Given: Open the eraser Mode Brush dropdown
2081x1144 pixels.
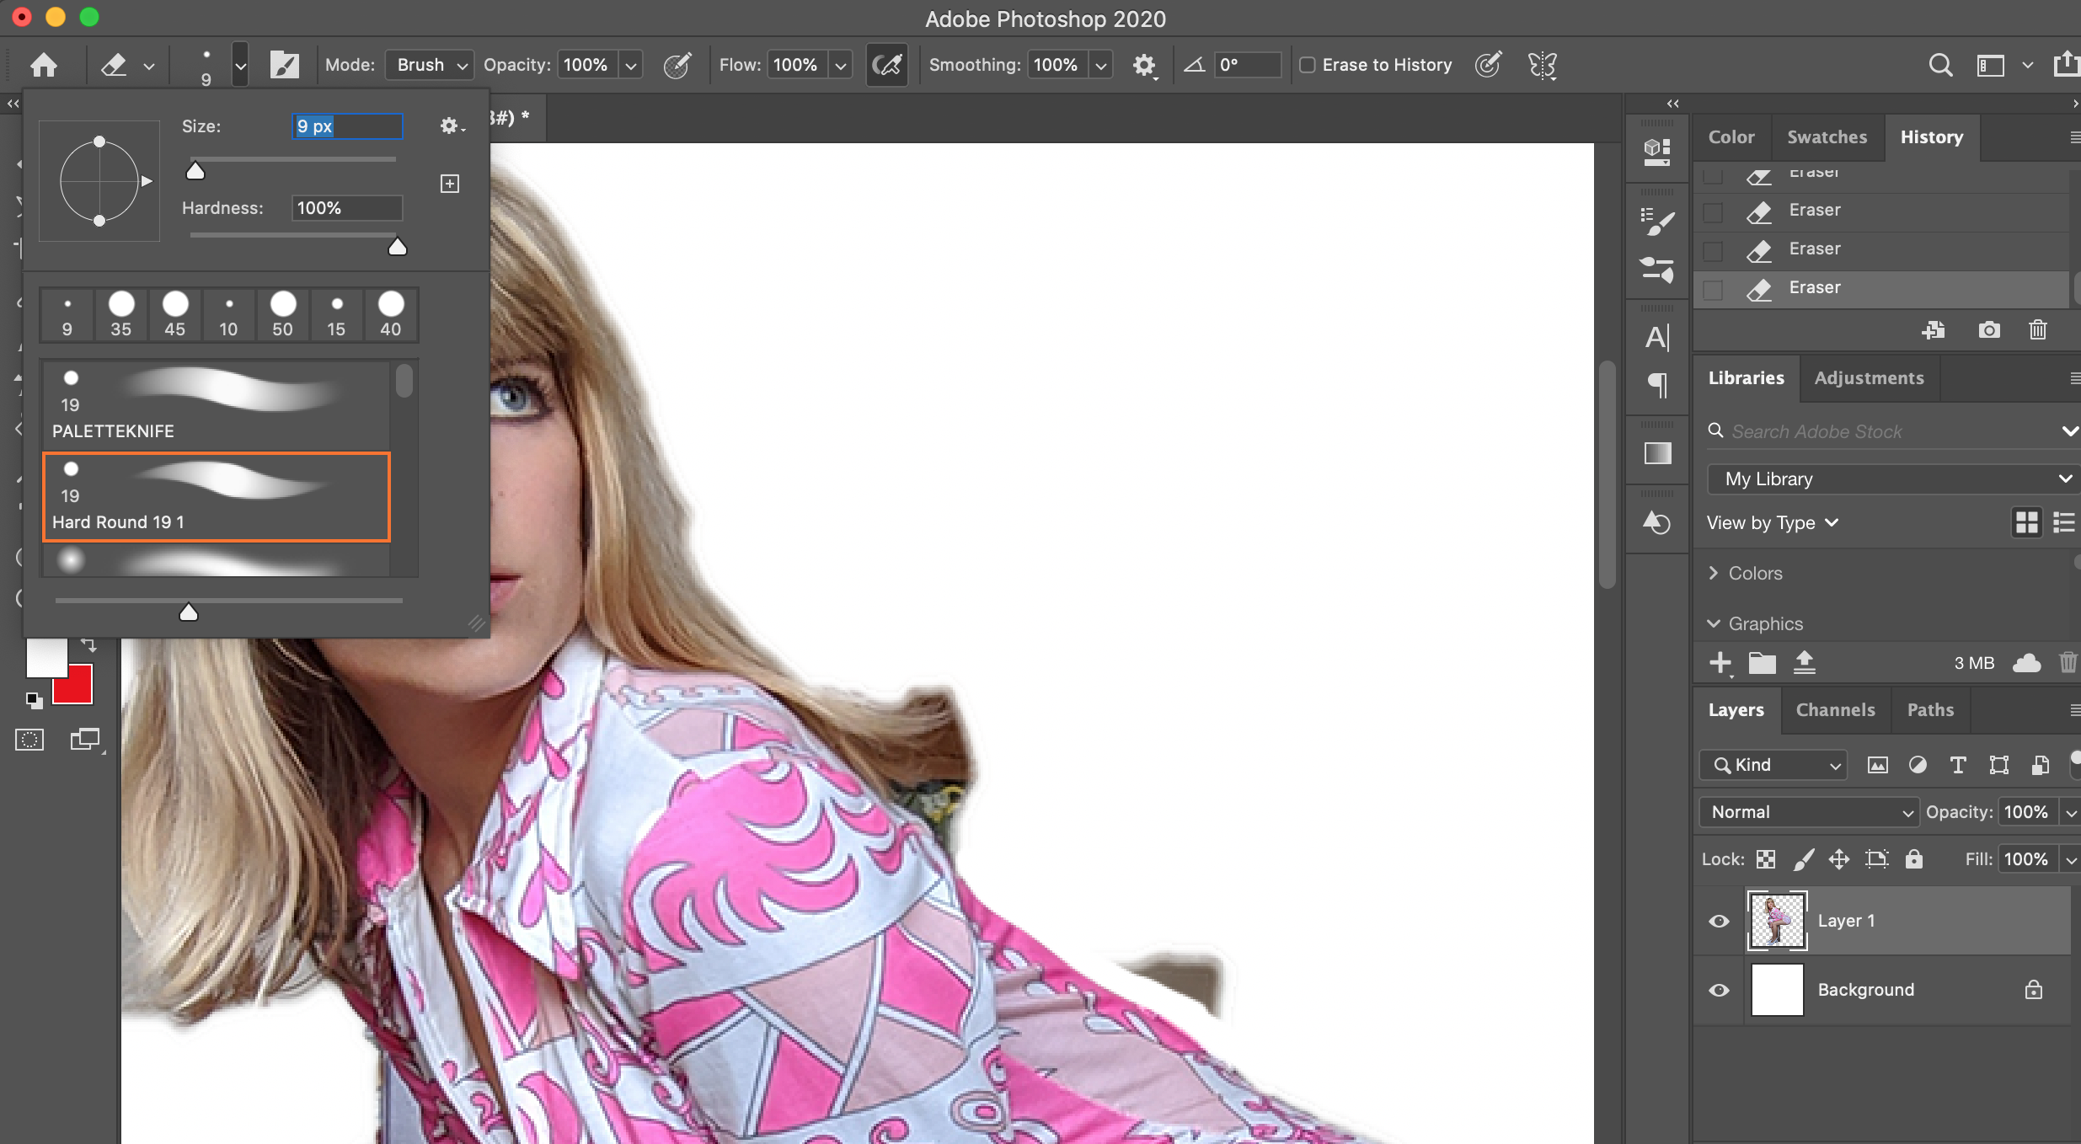Looking at the screenshot, I should click(x=429, y=65).
